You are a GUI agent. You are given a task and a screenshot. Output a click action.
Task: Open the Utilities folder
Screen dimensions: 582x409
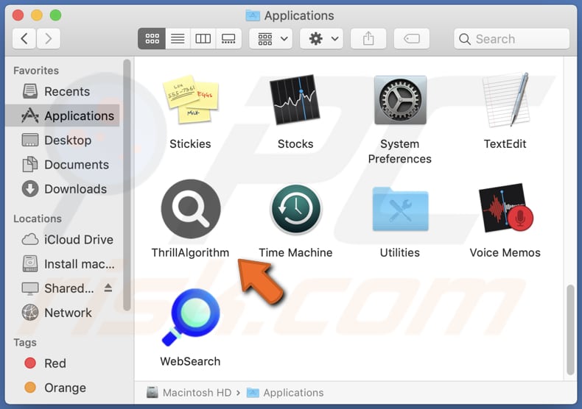[x=400, y=210]
